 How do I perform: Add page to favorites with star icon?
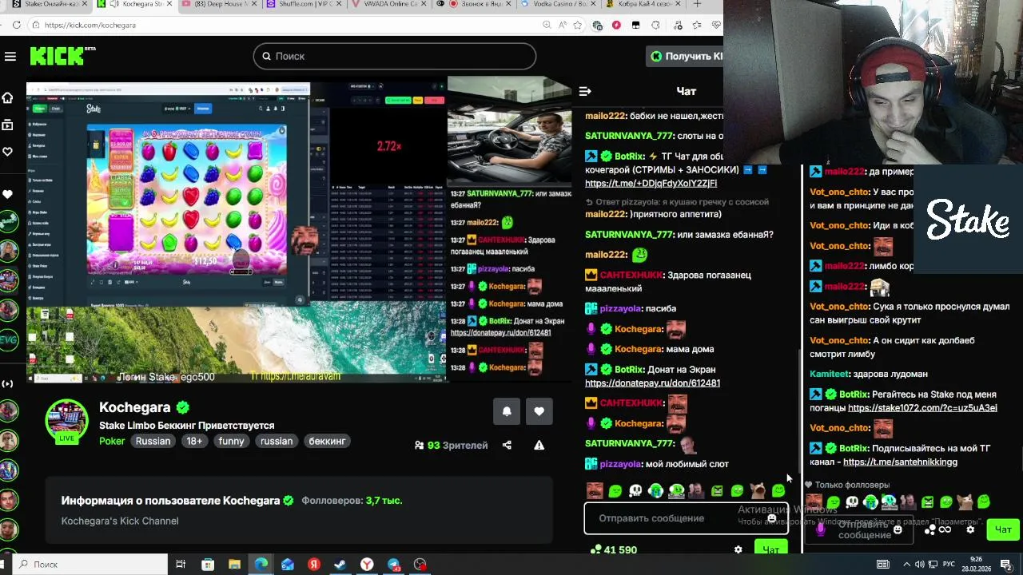pyautogui.click(x=578, y=25)
